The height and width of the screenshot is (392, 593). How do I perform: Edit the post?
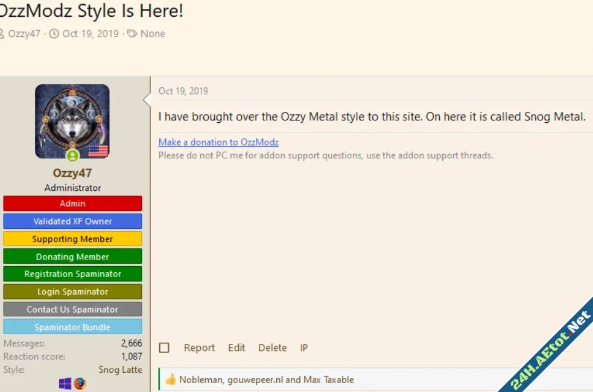[x=236, y=348]
